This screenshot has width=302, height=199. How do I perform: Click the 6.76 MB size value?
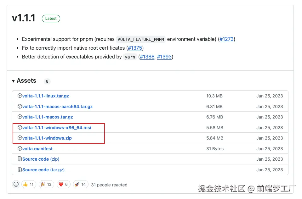click(214, 117)
